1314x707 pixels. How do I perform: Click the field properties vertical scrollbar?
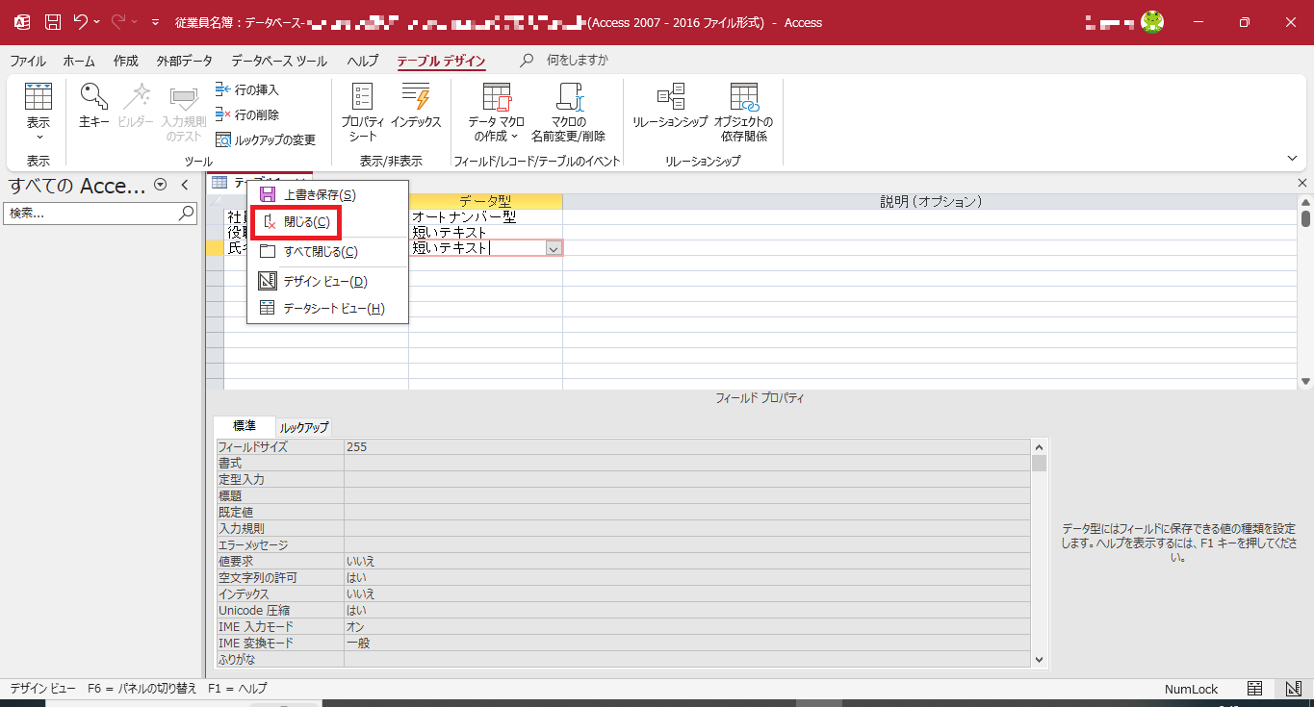pos(1039,465)
